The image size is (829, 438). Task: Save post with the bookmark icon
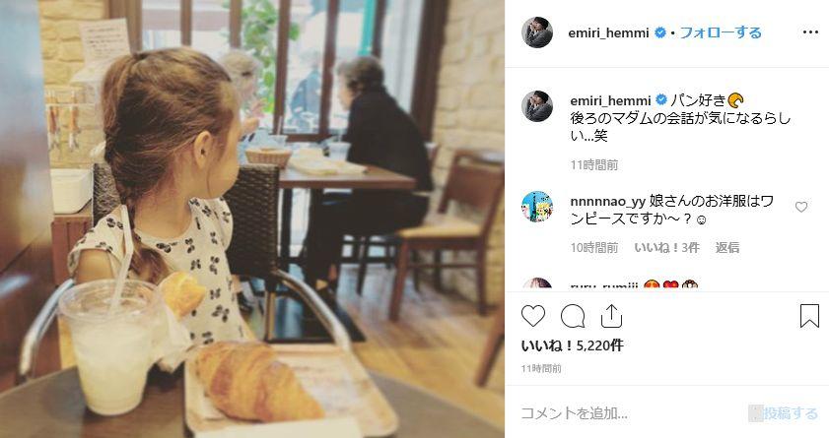click(809, 316)
